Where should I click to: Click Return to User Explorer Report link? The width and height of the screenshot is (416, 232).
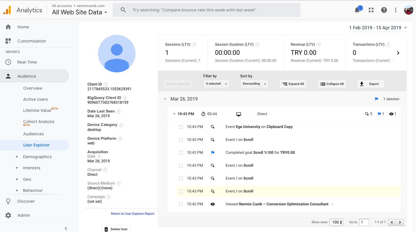tap(133, 214)
